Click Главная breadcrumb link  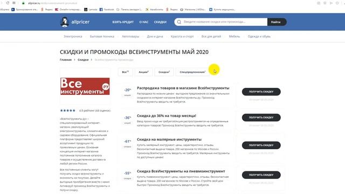click(66, 60)
